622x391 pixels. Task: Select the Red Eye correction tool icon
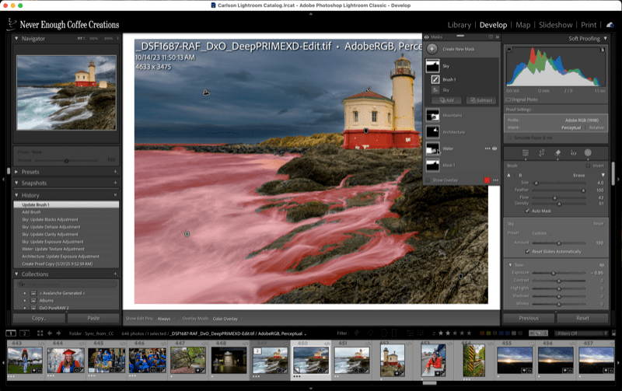572,153
